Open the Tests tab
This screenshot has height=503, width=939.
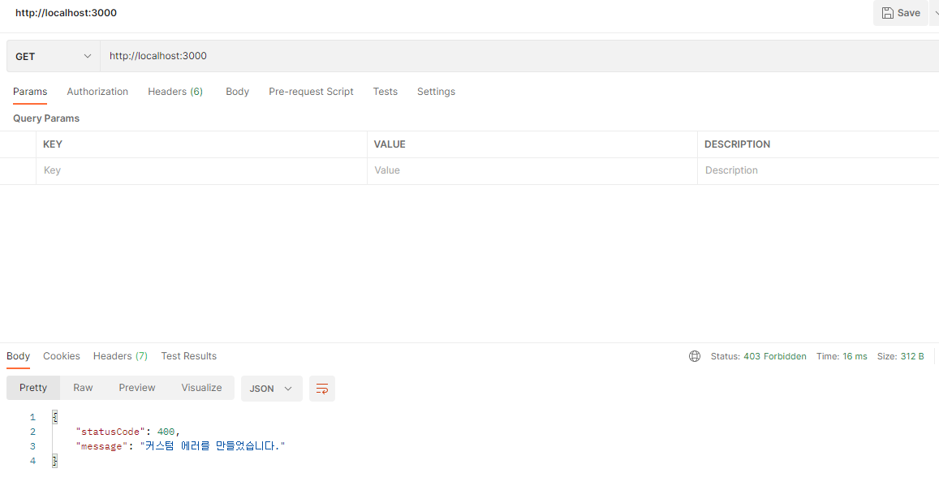(x=385, y=92)
